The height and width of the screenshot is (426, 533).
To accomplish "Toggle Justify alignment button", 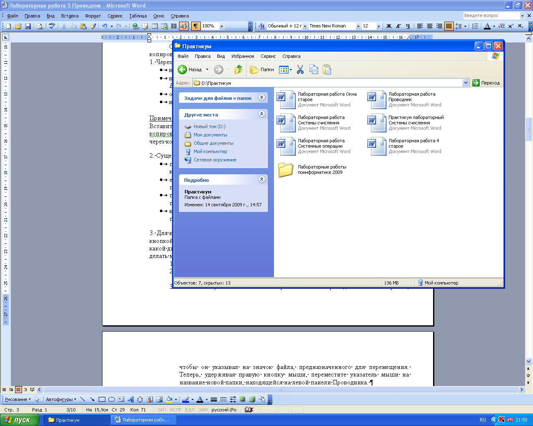I will (449, 26).
